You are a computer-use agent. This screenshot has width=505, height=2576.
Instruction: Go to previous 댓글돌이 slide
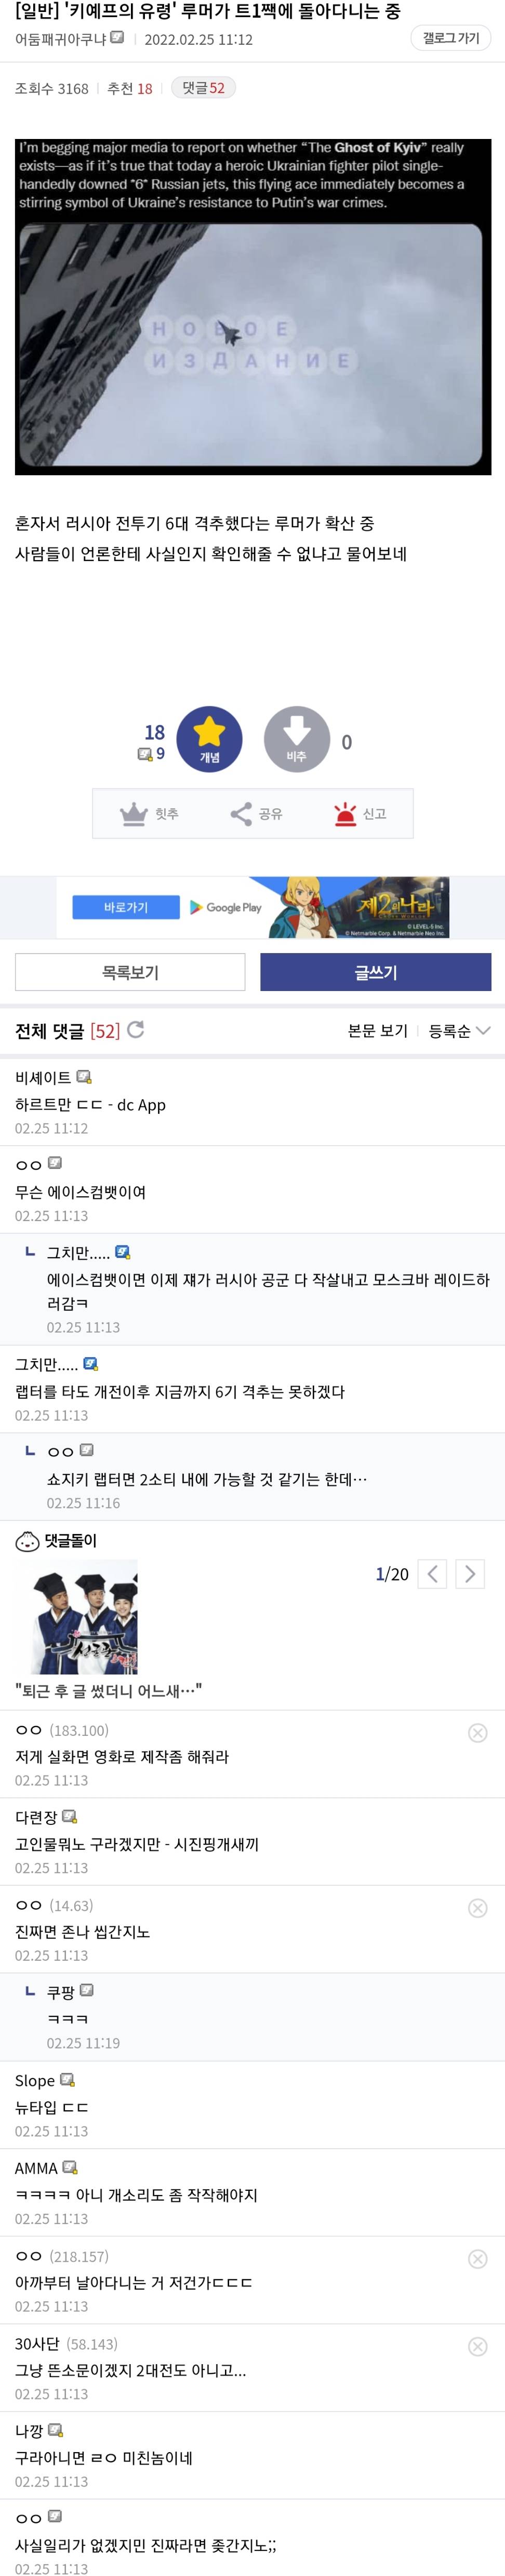(x=432, y=1574)
